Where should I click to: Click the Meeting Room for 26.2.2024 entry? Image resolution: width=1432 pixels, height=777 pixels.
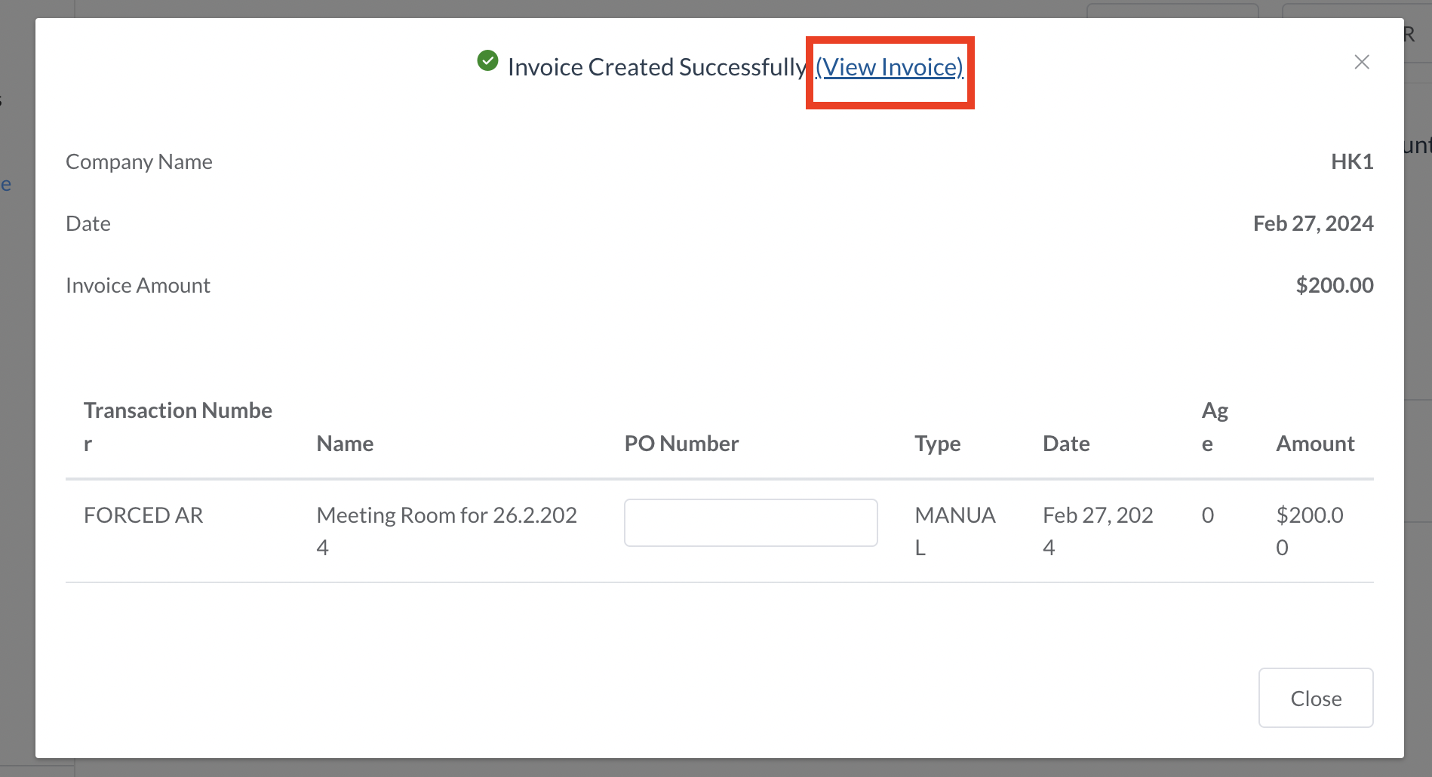click(446, 530)
